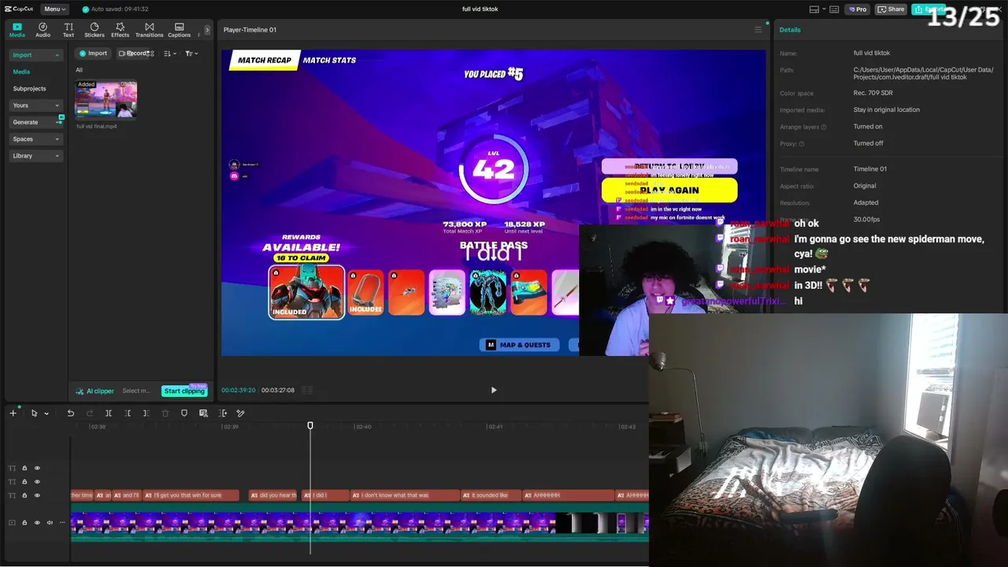
Task: Expand the Library section
Action: coord(35,156)
